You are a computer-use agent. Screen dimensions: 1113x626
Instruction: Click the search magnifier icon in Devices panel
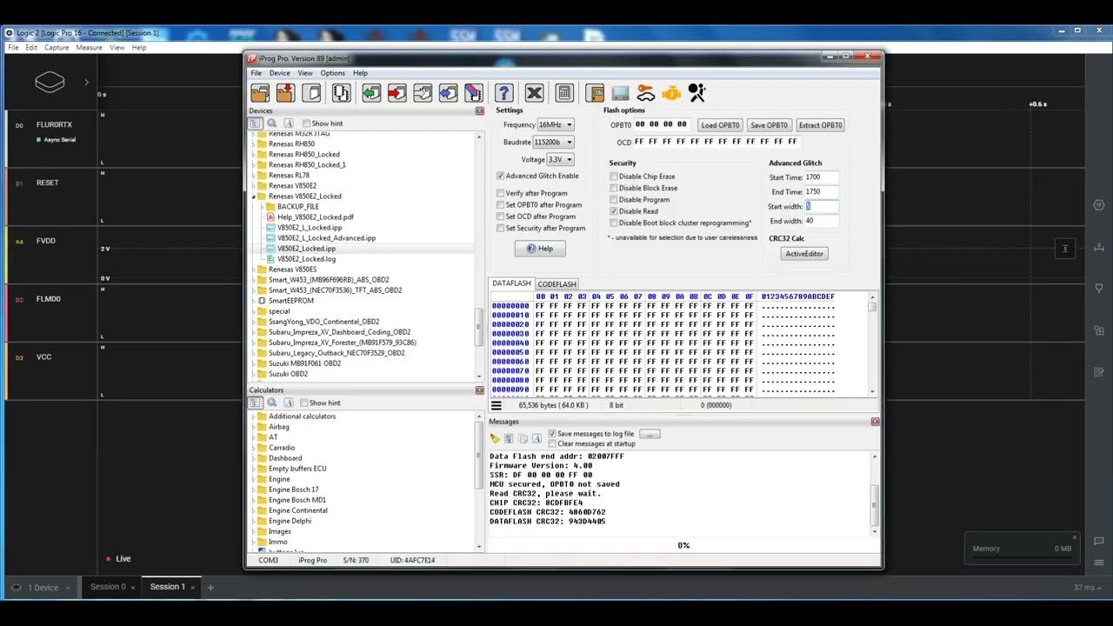click(x=272, y=123)
